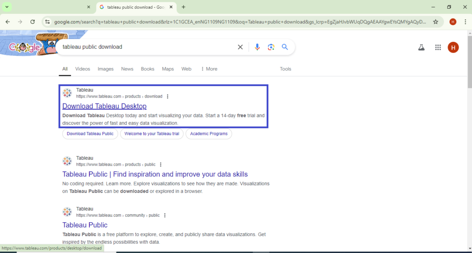Click Academic Programs chip
Image resolution: width=472 pixels, height=253 pixels.
[x=209, y=134]
